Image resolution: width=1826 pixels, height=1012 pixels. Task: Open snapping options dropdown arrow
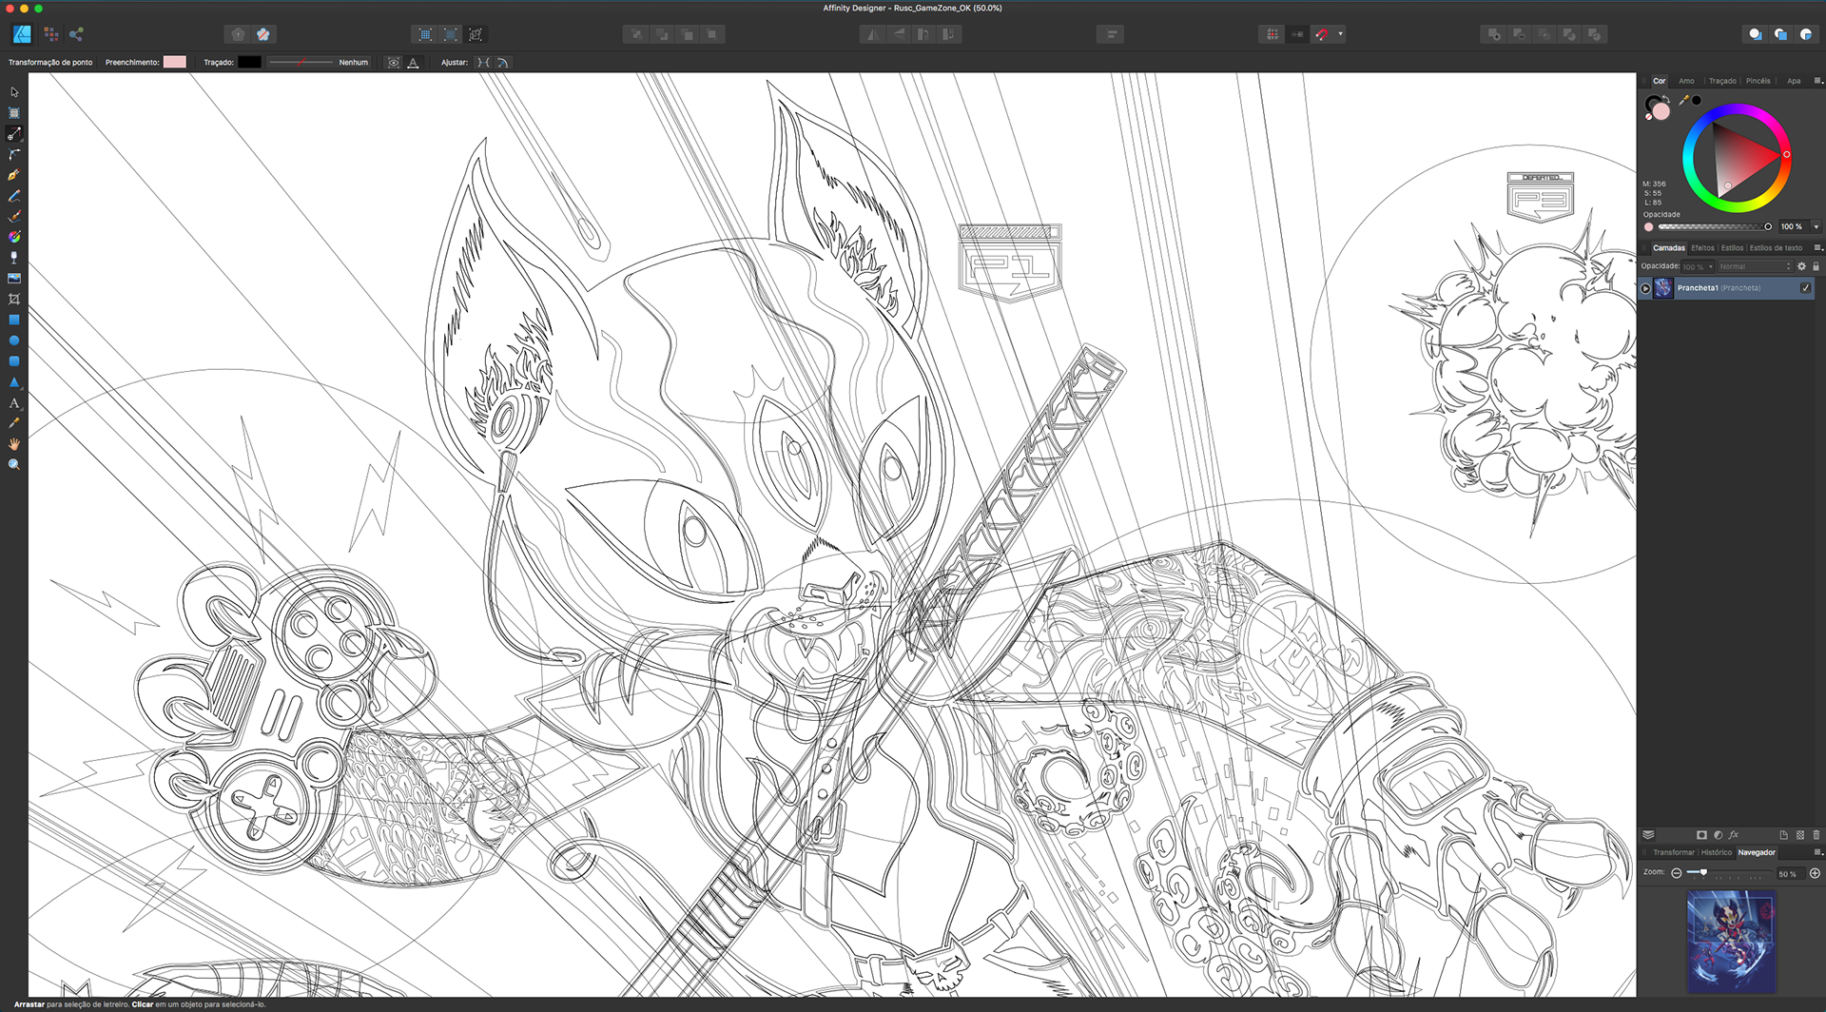pyautogui.click(x=1341, y=34)
